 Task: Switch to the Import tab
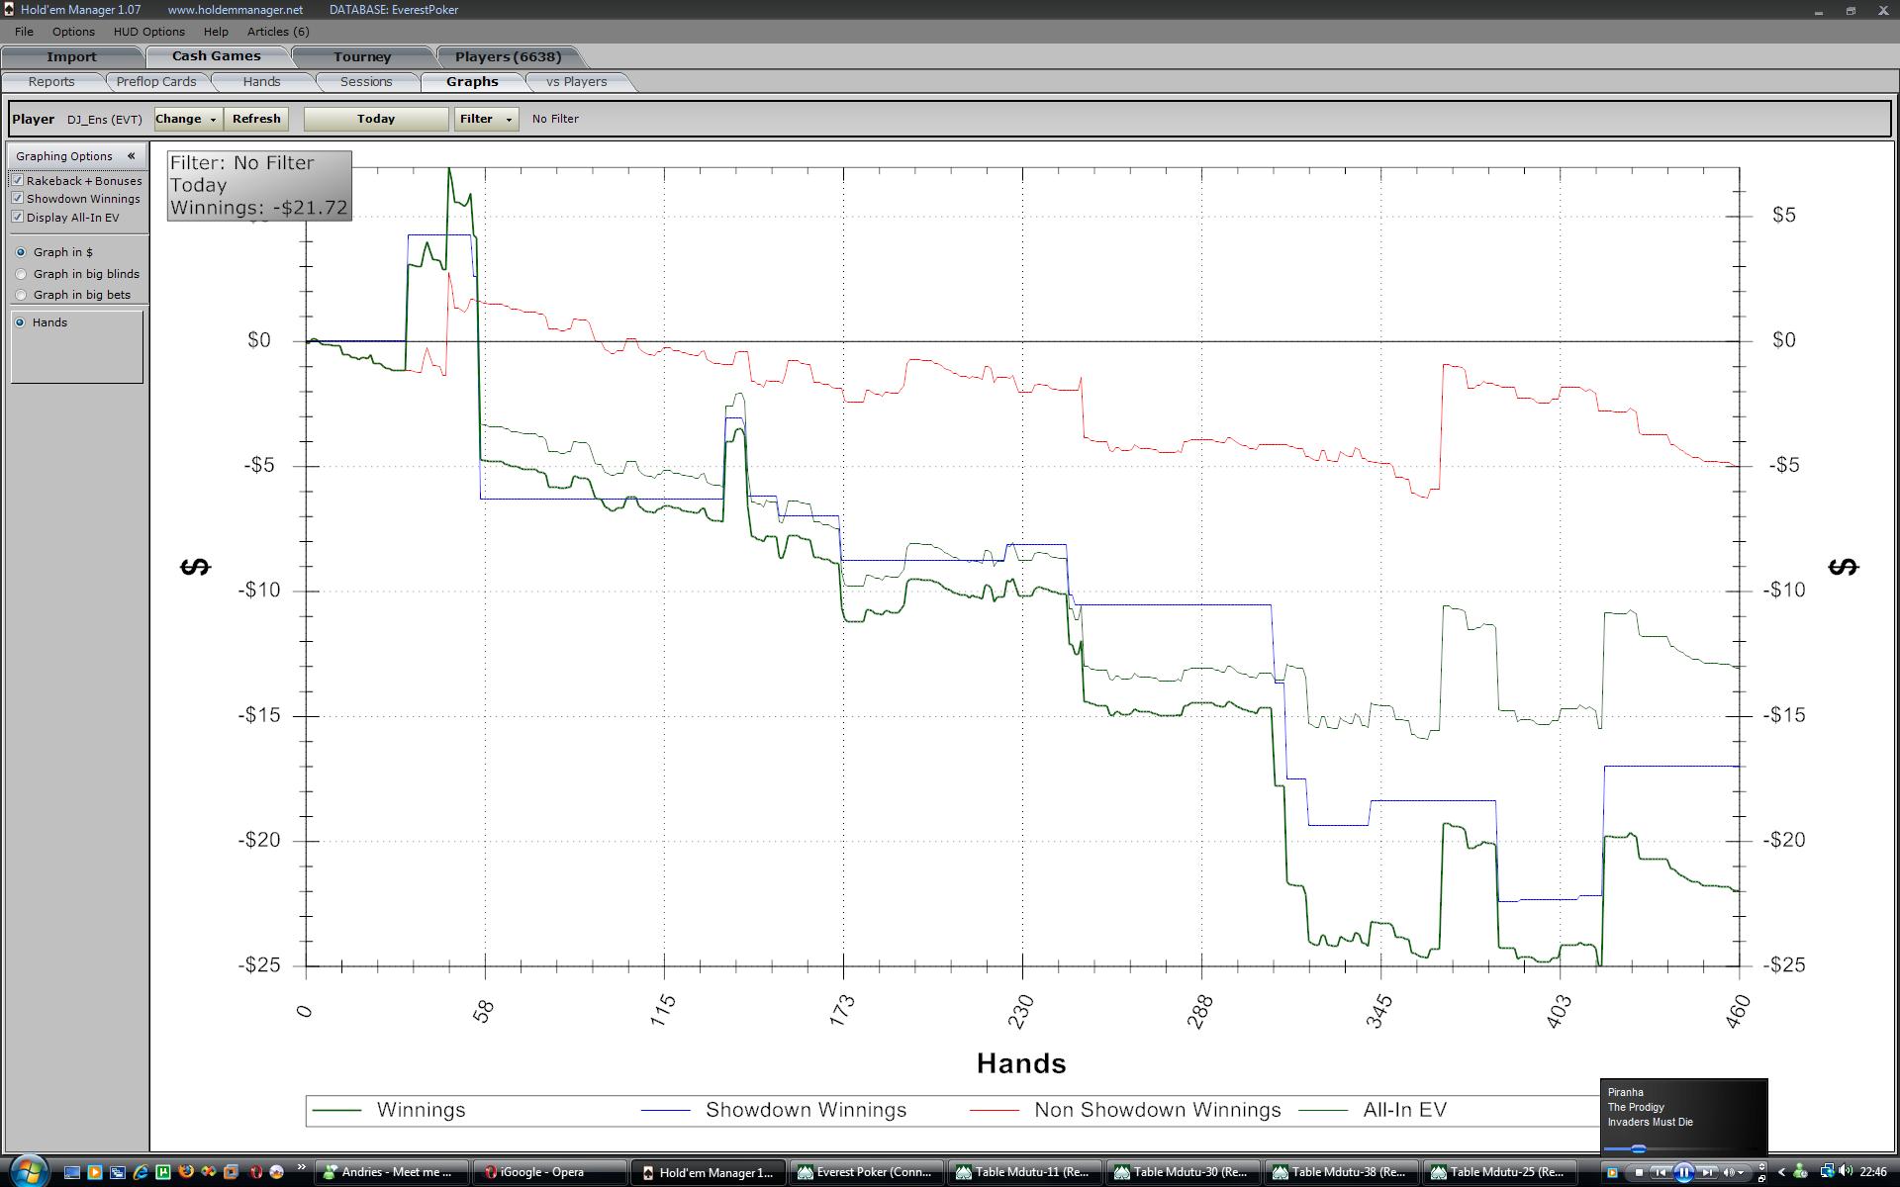71,56
